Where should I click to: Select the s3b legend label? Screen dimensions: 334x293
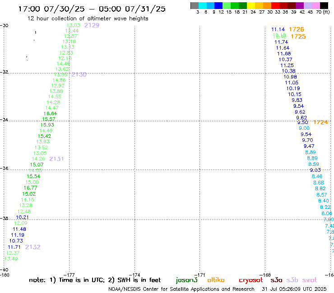[292, 280]
